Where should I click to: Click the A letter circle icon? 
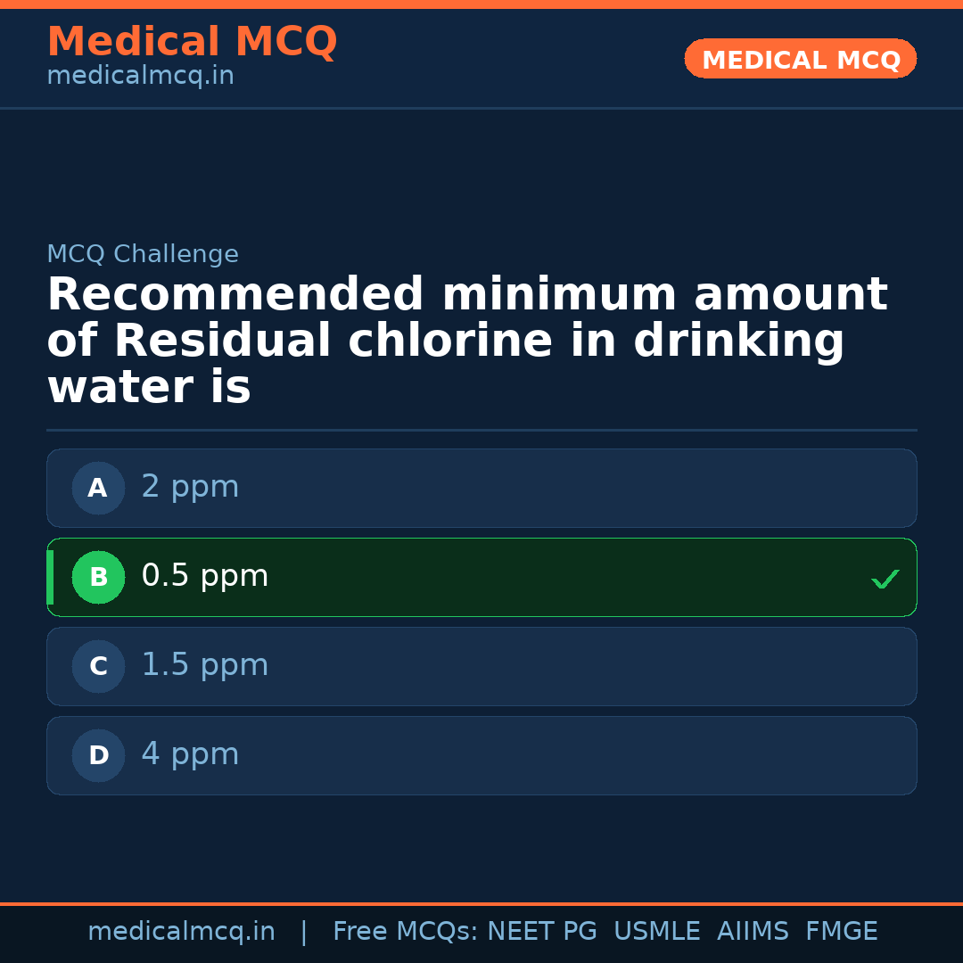[x=98, y=488]
